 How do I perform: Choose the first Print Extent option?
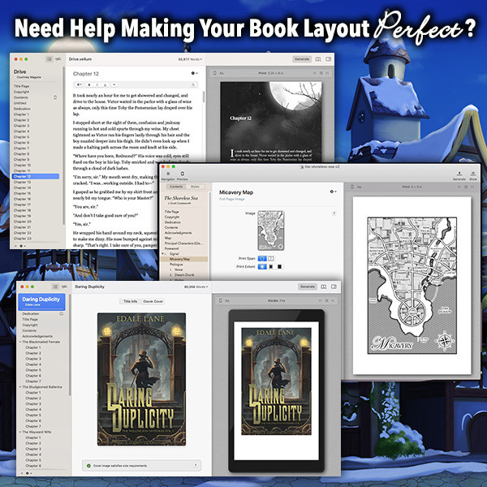coord(263,265)
